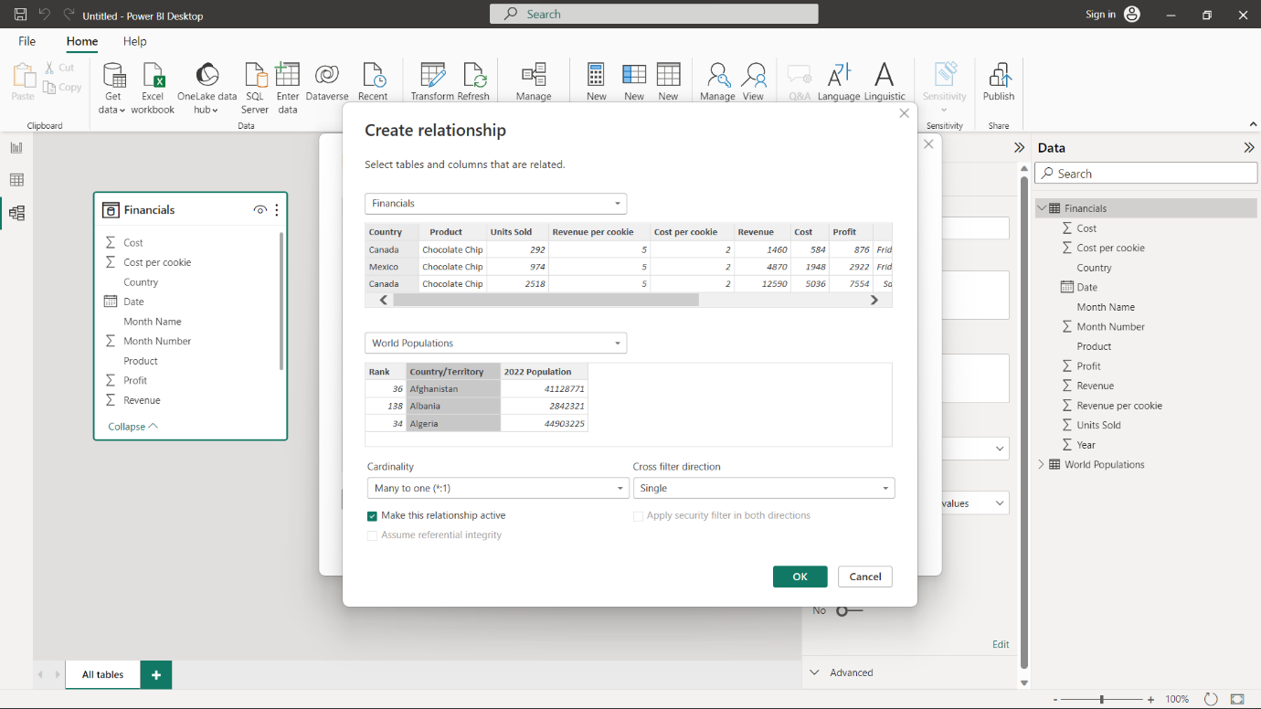Click the Undo arrow in title bar
Viewport: 1261px width, 709px height.
coord(44,15)
